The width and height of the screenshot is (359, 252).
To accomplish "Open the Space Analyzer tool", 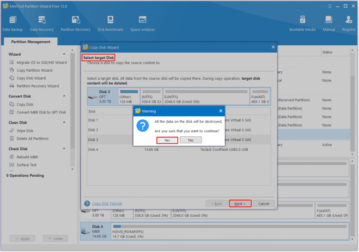I will point(142,24).
